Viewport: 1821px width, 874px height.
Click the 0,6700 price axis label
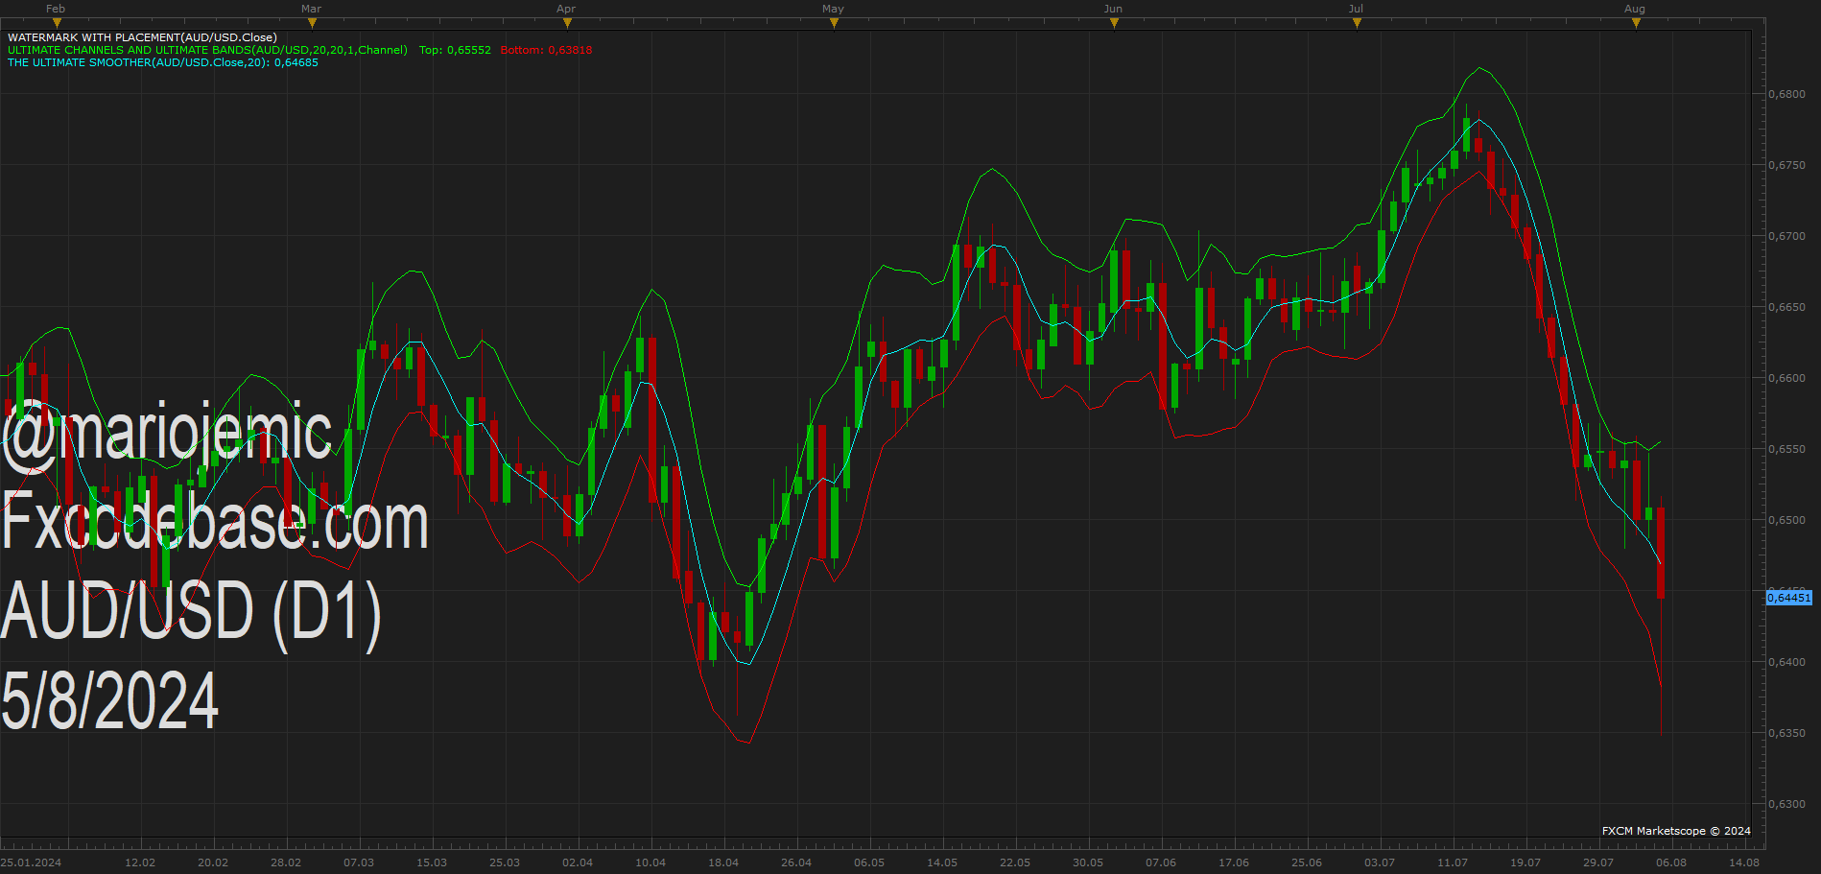(x=1787, y=236)
